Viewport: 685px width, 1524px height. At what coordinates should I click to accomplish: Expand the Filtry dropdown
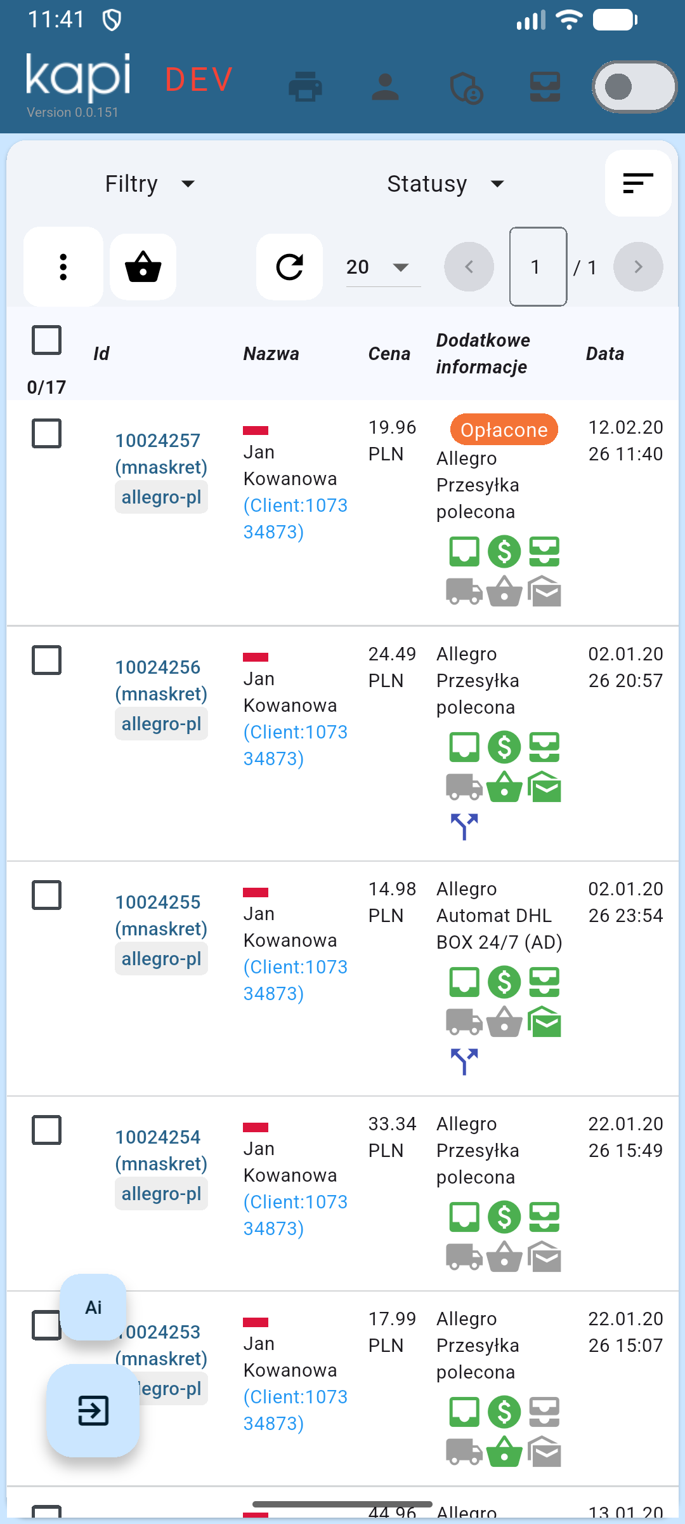coord(150,184)
